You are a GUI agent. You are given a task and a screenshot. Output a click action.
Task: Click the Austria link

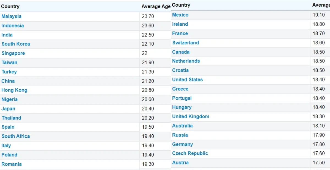180,163
